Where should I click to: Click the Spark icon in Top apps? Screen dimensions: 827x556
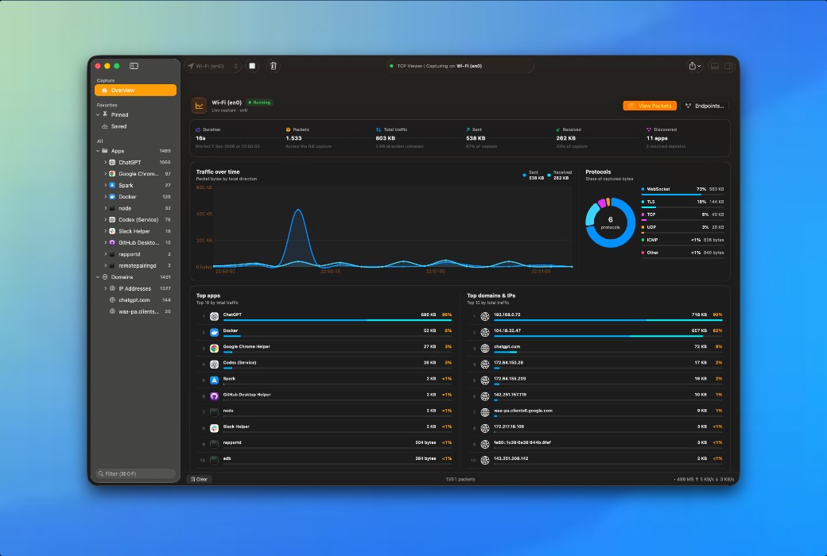214,380
